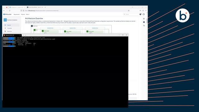Open the browser extensions icon
The width and height of the screenshot is (199, 112).
[x=143, y=11]
